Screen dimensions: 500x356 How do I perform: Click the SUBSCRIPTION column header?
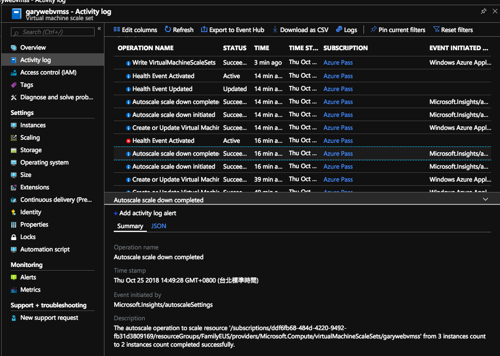click(345, 48)
